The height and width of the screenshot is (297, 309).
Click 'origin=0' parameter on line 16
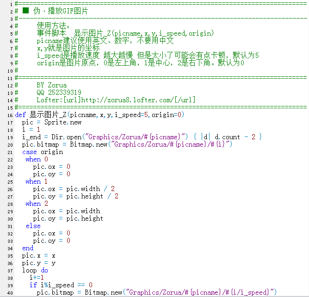tap(167, 115)
